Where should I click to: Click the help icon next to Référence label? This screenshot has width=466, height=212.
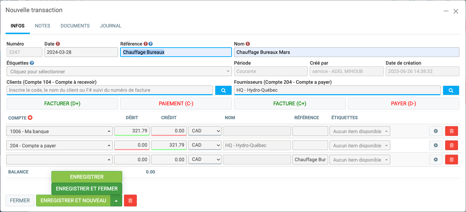151,44
